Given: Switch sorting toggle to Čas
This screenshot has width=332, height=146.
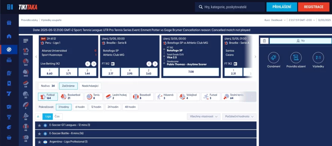Looking at the screenshot, I should (57, 116).
